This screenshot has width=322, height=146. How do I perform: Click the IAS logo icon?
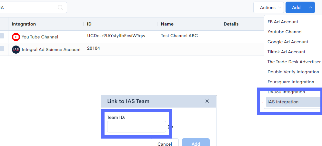tap(16, 49)
